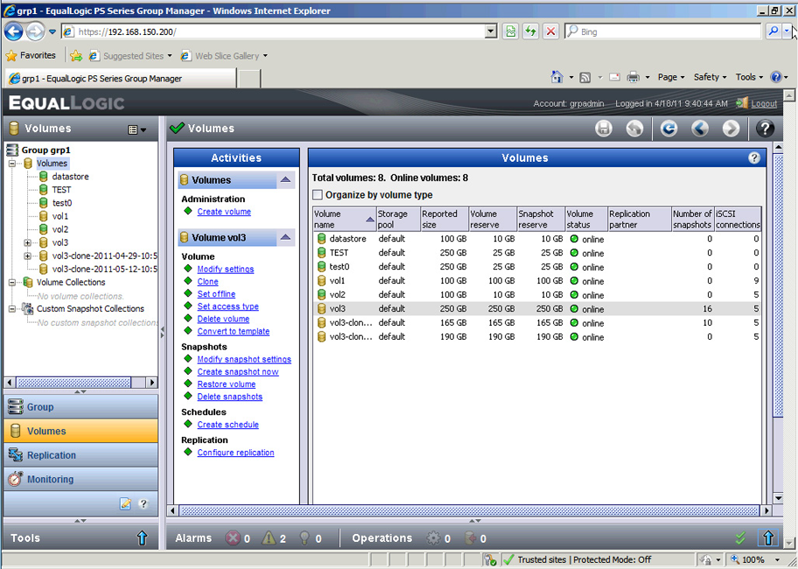Click the customize notepad icon below Monitoring
This screenshot has width=798, height=569.
point(125,504)
